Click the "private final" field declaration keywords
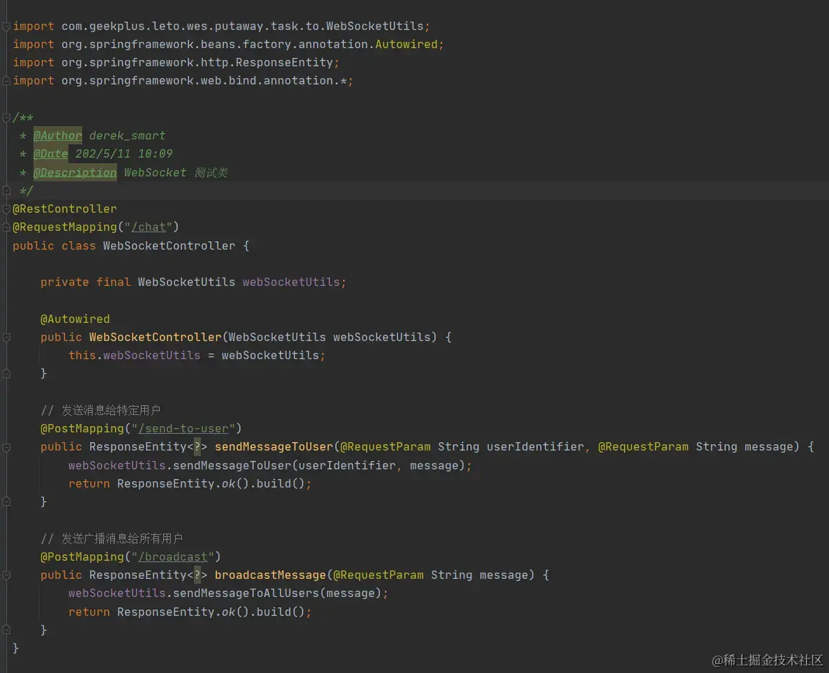Viewport: 829px width, 673px height. coord(86,282)
